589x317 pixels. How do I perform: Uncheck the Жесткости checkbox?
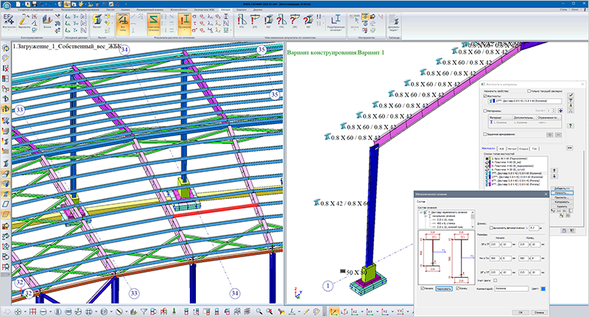pyautogui.click(x=485, y=97)
